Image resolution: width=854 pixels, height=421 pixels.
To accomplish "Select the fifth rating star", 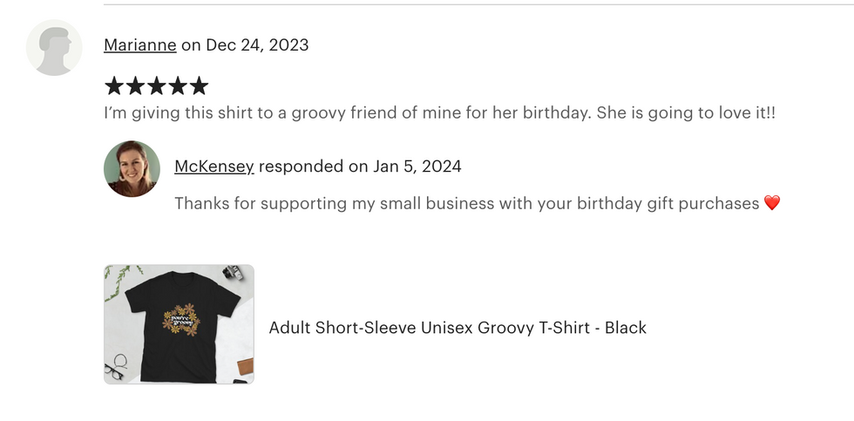I will coord(199,86).
